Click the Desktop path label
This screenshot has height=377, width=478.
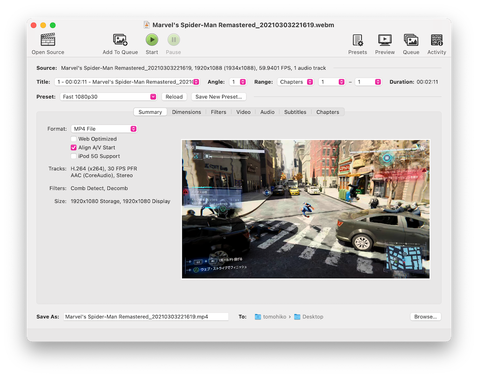pyautogui.click(x=313, y=317)
